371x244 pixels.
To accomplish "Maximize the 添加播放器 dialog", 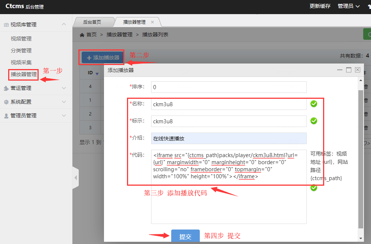I will coord(348,70).
